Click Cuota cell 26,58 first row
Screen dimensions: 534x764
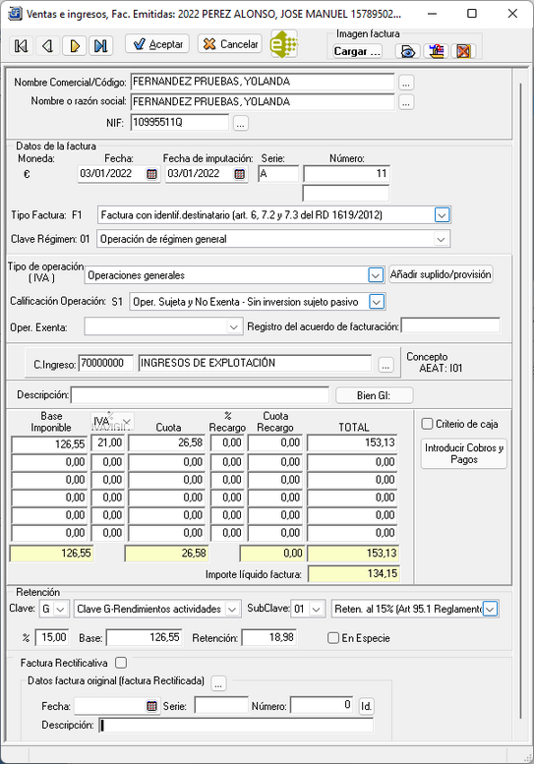(x=166, y=442)
